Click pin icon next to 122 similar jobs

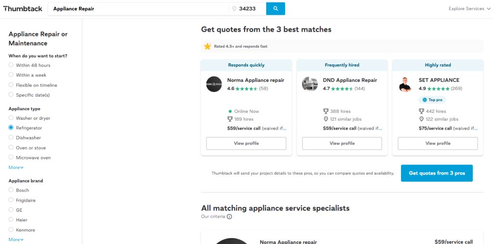pos(421,119)
